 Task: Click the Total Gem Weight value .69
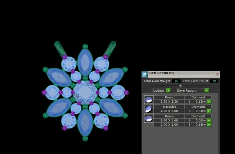[x=176, y=81]
